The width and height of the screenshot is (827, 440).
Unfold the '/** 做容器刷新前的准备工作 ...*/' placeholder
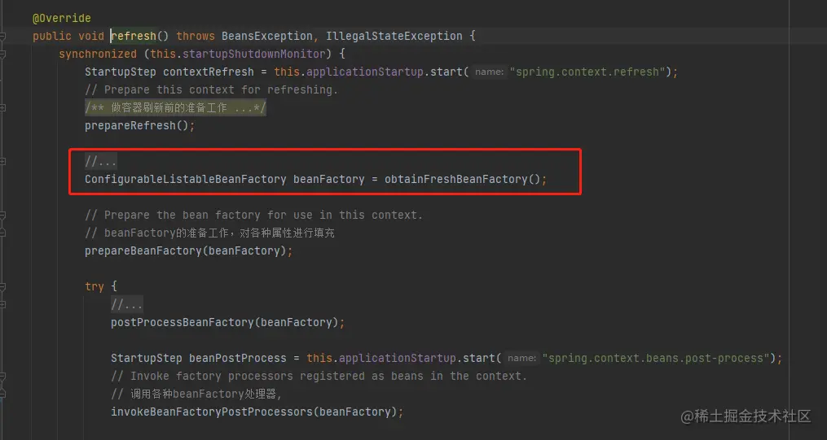click(175, 108)
